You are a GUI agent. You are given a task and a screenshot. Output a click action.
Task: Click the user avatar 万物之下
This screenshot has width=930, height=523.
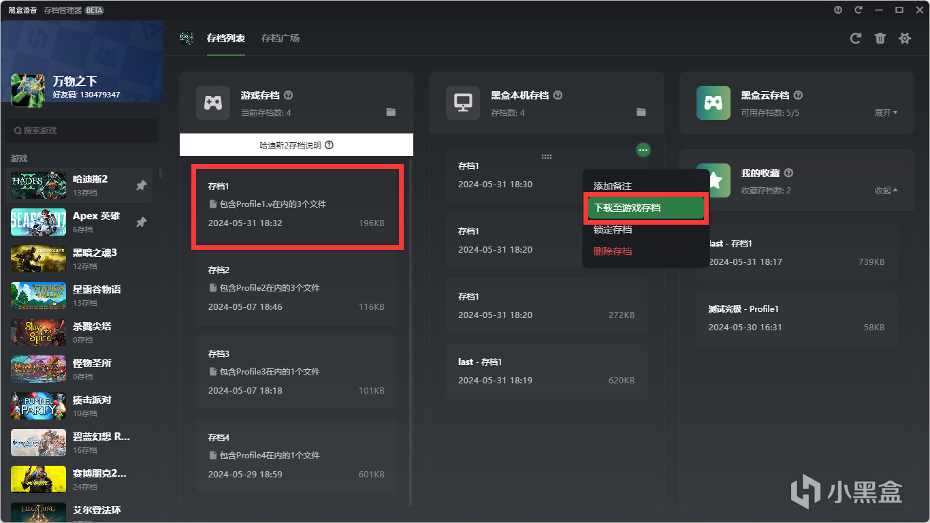coord(28,91)
